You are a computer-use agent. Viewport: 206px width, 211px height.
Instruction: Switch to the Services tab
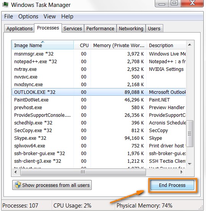coord(73,28)
